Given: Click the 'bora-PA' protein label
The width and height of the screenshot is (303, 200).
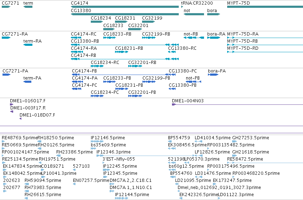Looking at the screenshot, I should pyautogui.click(x=217, y=71).
